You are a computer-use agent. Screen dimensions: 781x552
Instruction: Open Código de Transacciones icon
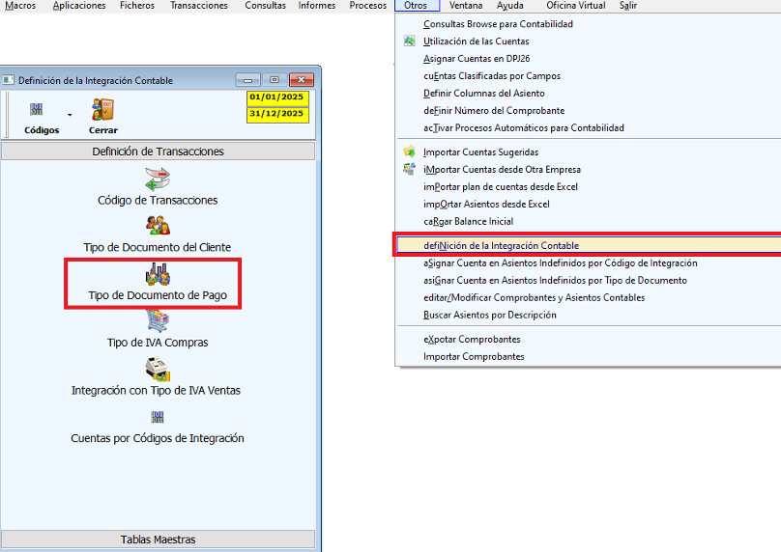pyautogui.click(x=158, y=179)
